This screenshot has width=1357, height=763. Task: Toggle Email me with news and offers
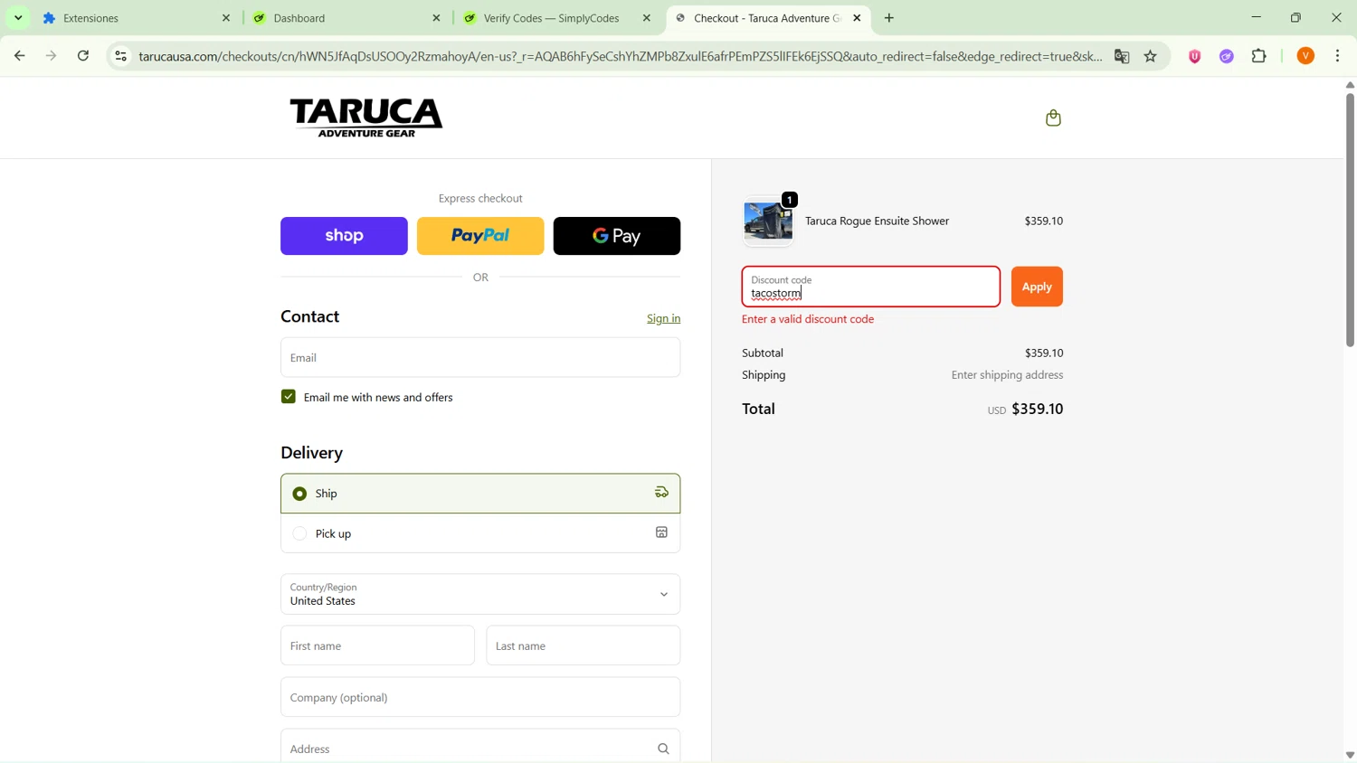click(x=289, y=397)
